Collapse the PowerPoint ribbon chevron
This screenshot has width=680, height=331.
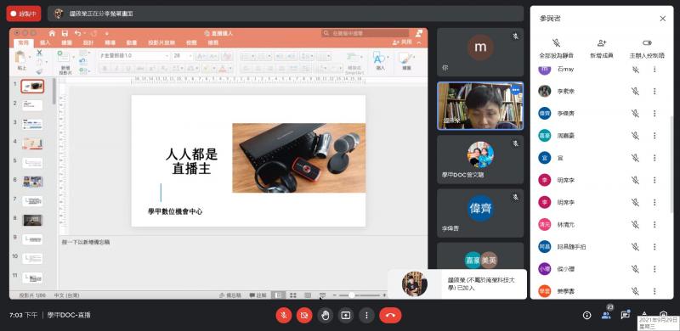[x=419, y=42]
